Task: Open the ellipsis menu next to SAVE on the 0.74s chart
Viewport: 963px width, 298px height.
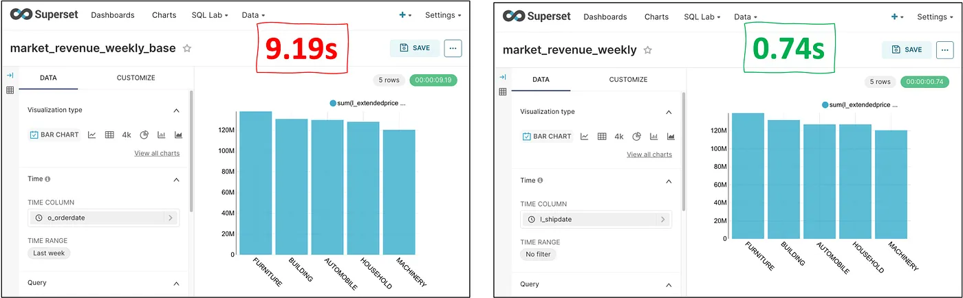Action: (x=945, y=49)
